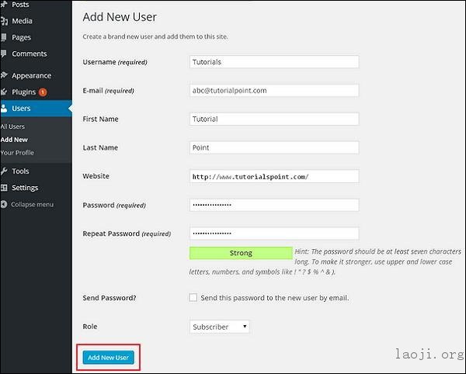Click the Media icon in sidebar
466x374 pixels.
coord(4,21)
